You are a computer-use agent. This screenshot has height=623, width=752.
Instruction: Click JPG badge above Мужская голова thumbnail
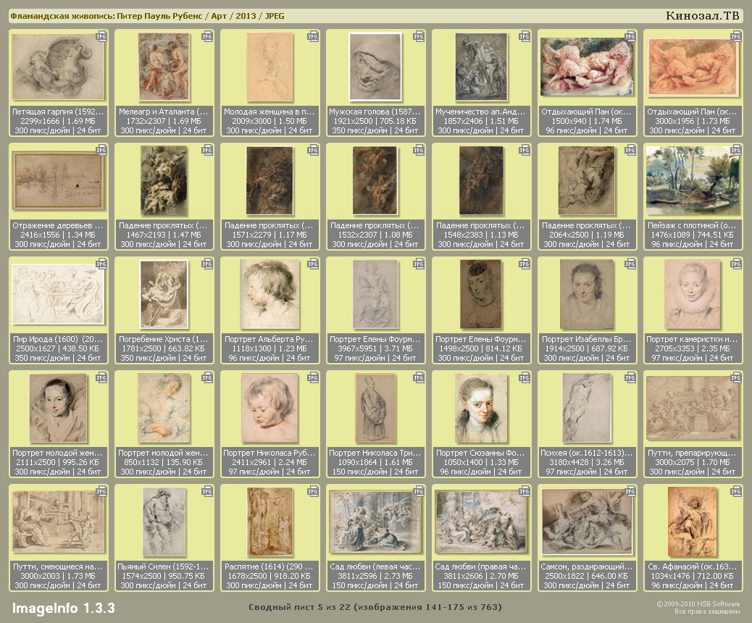[419, 35]
